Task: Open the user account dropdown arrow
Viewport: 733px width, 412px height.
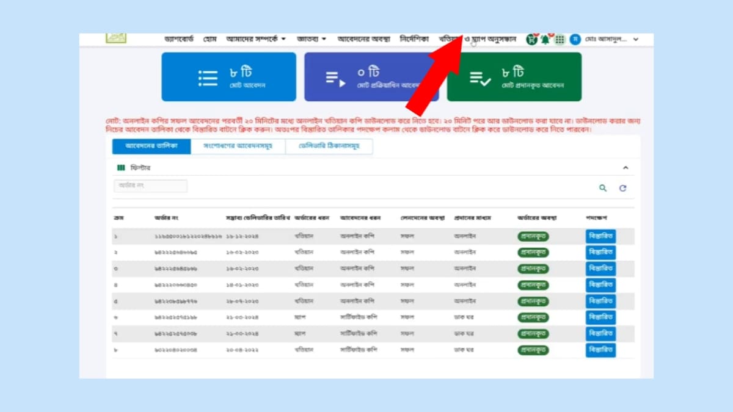Action: (x=636, y=40)
